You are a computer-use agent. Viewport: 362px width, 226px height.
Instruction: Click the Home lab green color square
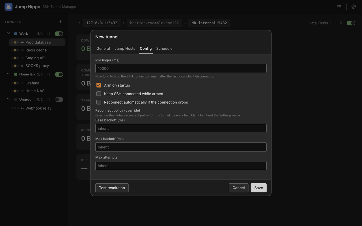point(16,74)
